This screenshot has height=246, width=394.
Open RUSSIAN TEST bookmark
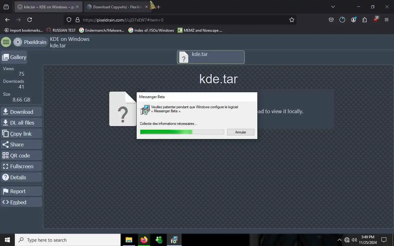click(x=61, y=30)
